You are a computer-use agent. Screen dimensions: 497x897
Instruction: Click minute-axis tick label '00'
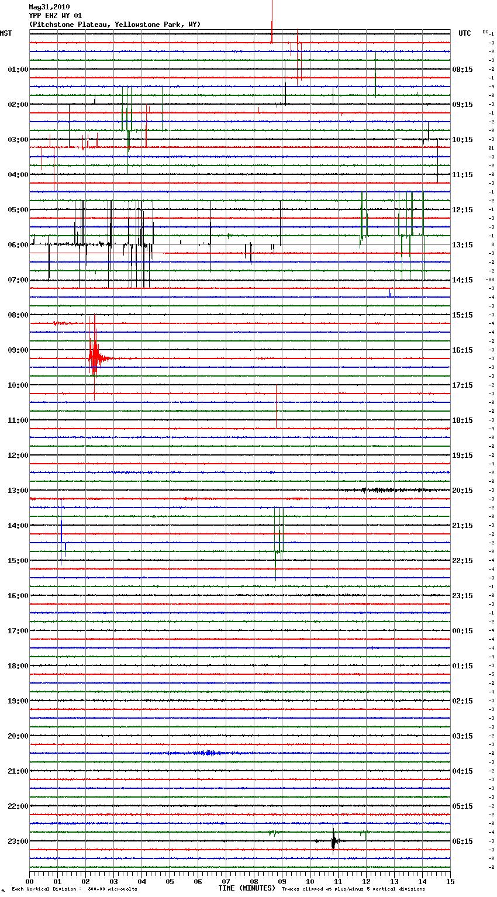click(x=29, y=882)
